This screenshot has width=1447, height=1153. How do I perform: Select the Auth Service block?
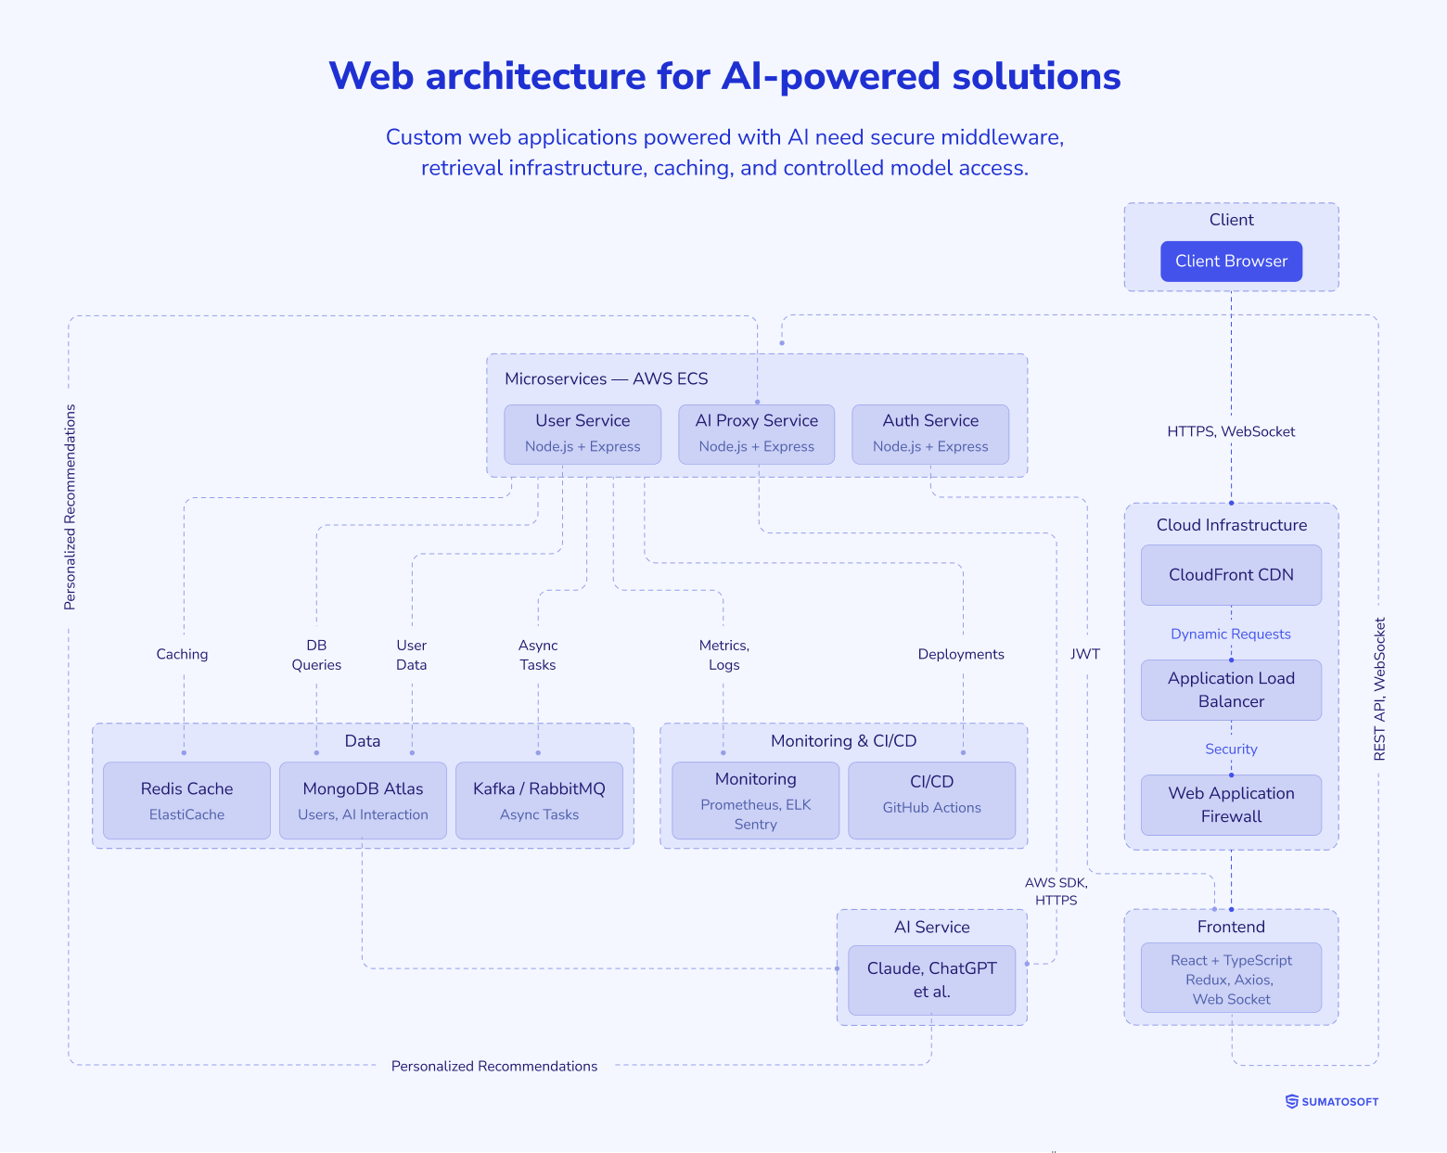[930, 433]
